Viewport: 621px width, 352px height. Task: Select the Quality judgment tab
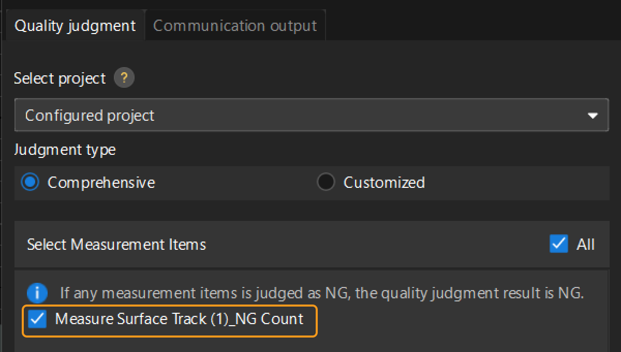click(x=75, y=26)
